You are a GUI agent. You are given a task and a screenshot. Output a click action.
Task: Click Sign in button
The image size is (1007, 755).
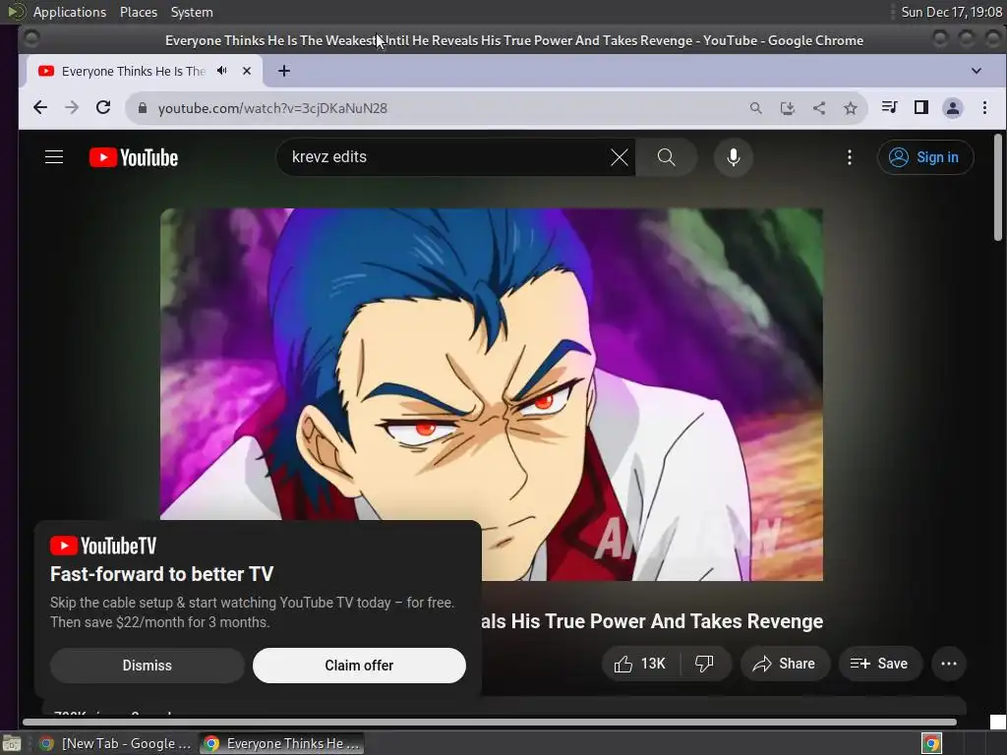coord(924,157)
